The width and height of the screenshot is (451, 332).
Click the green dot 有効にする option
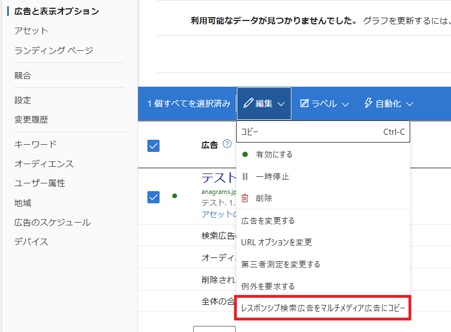(x=245, y=155)
